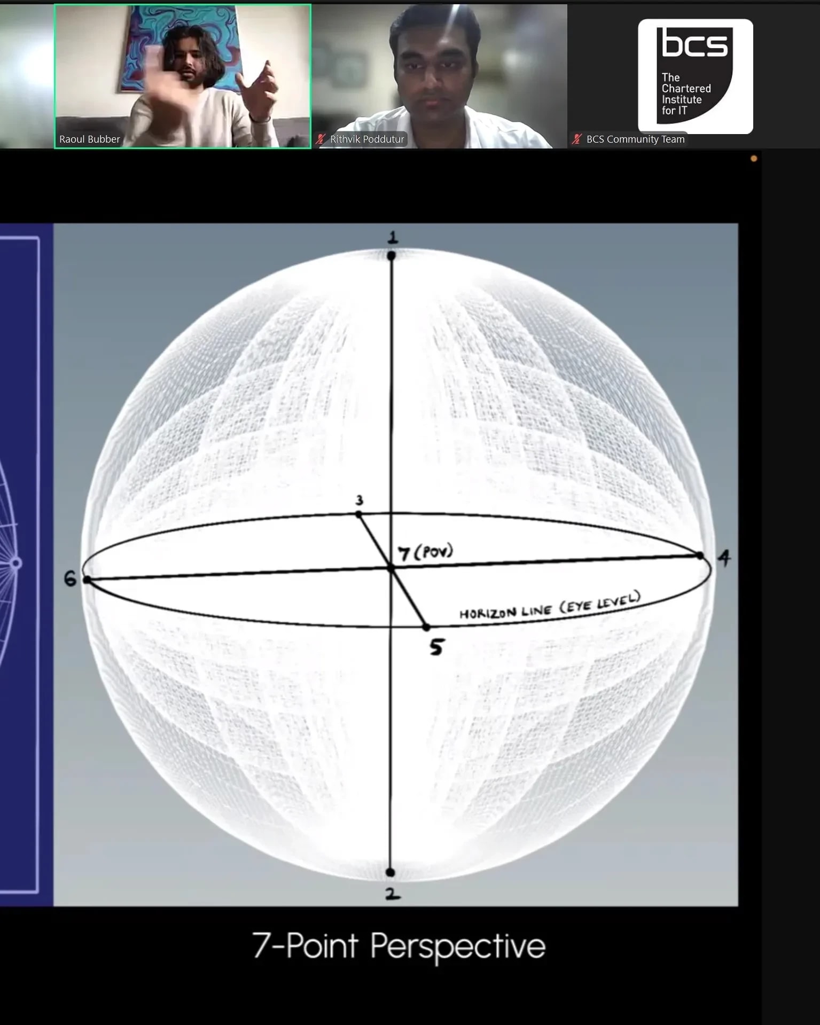The height and width of the screenshot is (1025, 820).
Task: Click vanishing point 2 at sphere bottom
Action: [x=391, y=872]
